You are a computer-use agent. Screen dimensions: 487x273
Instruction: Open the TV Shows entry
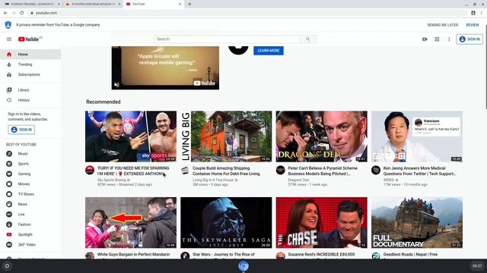[30, 194]
